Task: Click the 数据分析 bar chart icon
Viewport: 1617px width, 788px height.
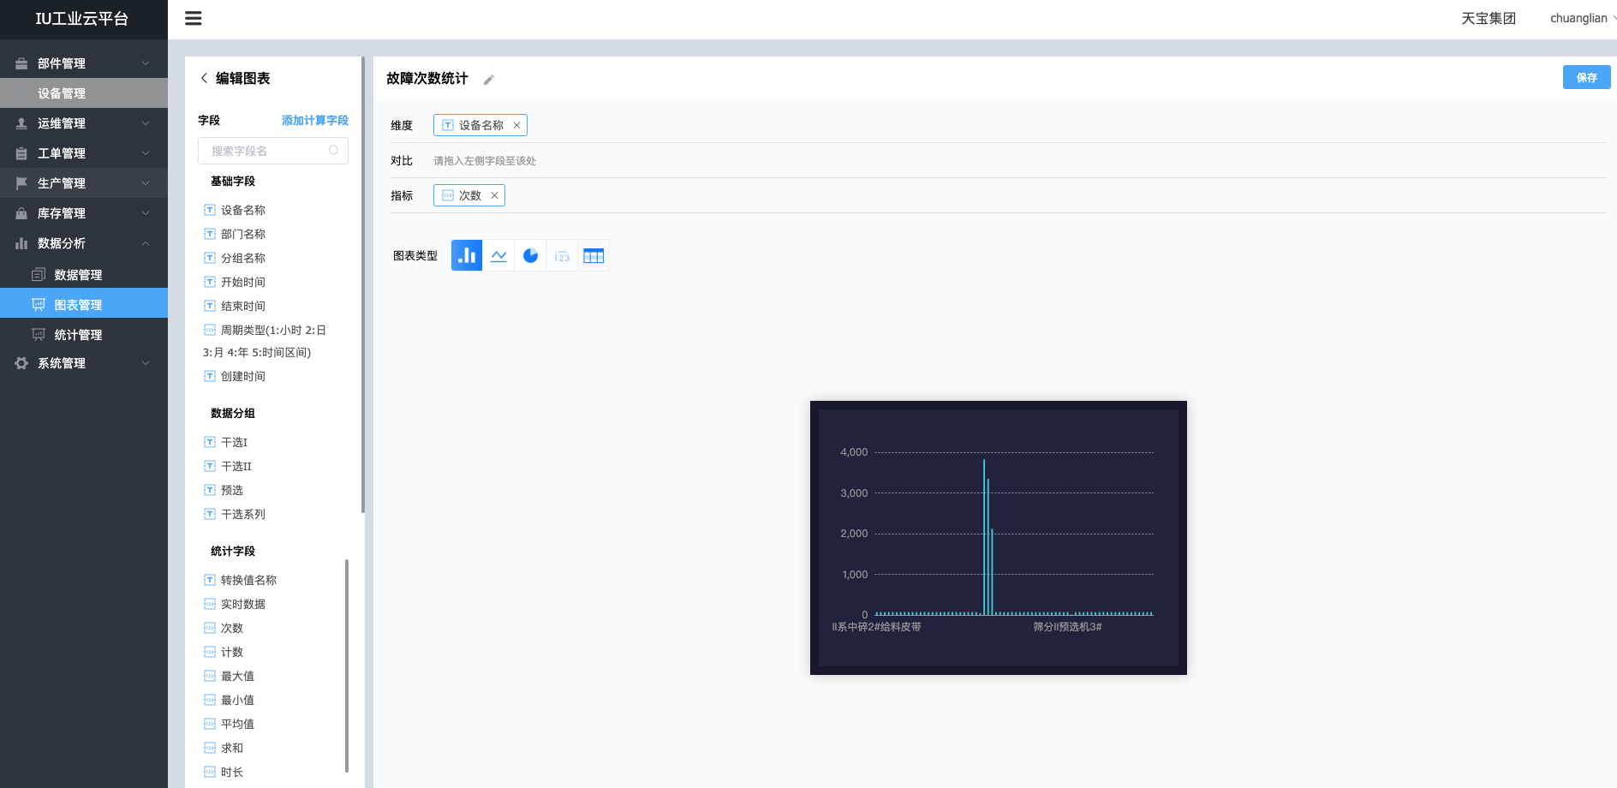Action: (x=21, y=243)
